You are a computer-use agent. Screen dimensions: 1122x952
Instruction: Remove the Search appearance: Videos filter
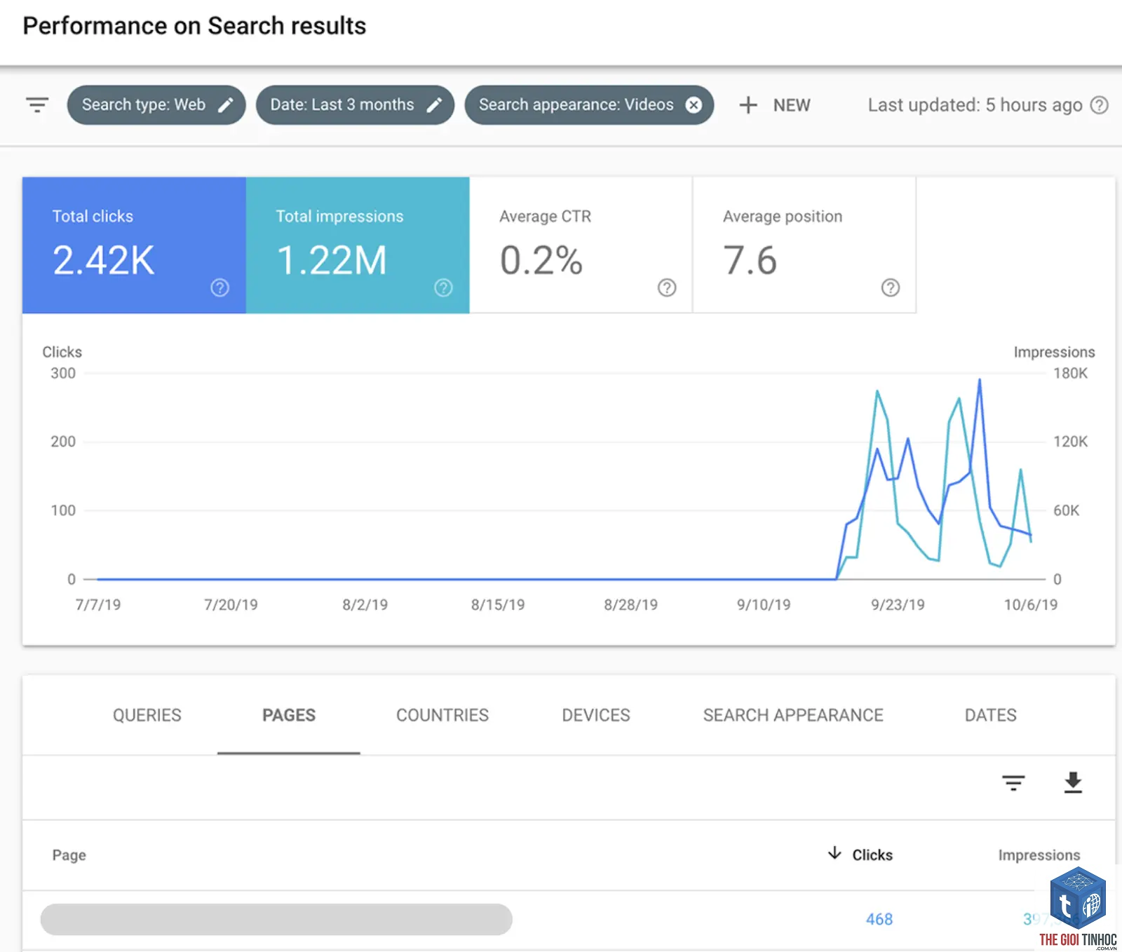pos(694,105)
